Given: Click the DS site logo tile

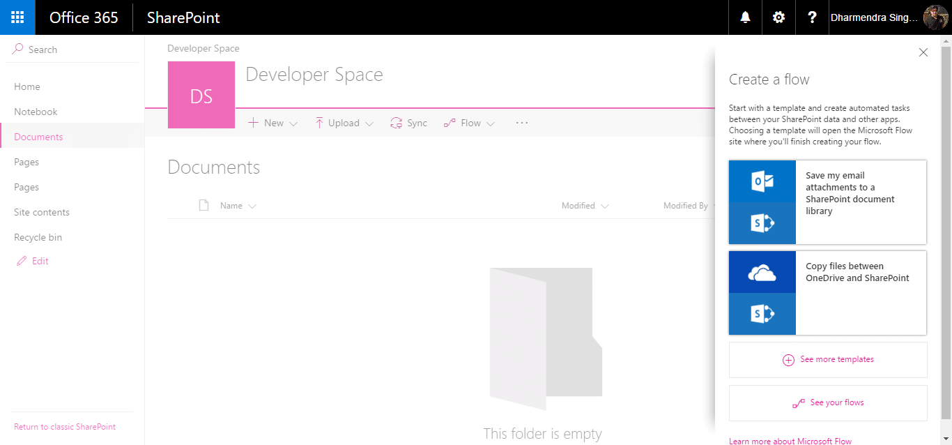Looking at the screenshot, I should [x=201, y=96].
